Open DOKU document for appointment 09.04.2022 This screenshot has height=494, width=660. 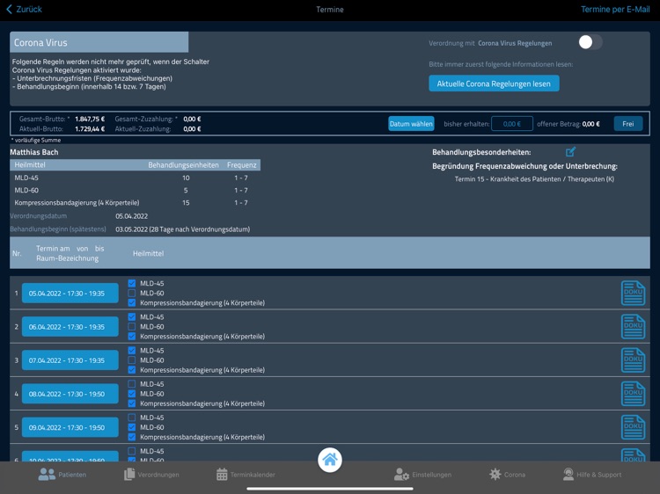tap(633, 427)
